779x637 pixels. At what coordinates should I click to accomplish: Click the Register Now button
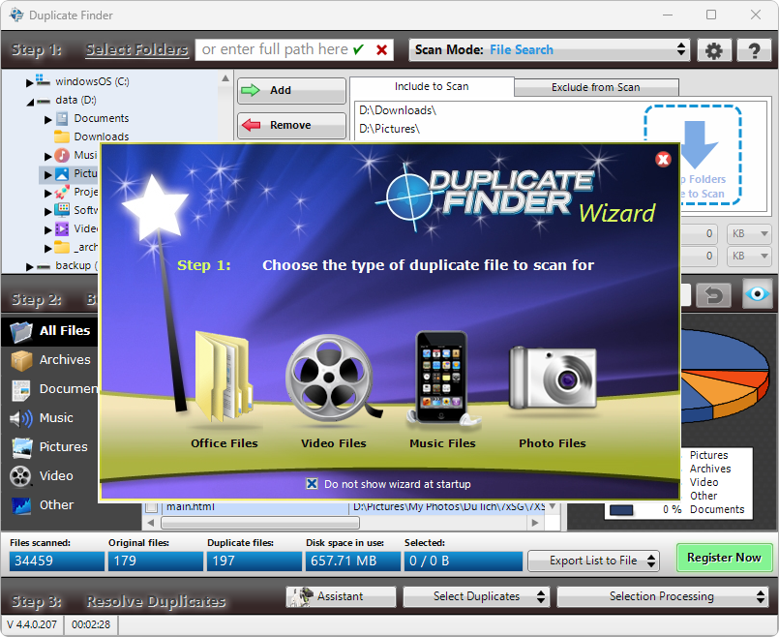click(724, 558)
